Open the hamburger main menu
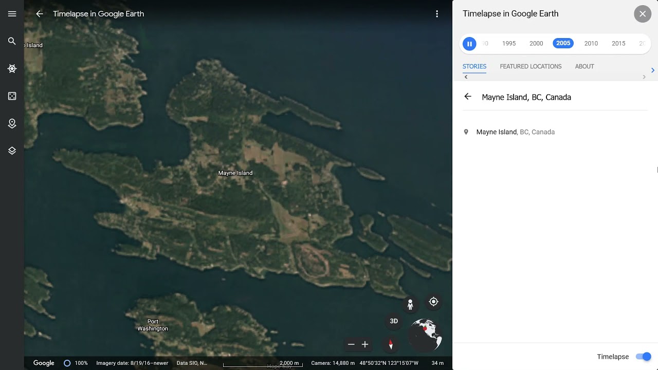The width and height of the screenshot is (658, 370). (x=12, y=14)
